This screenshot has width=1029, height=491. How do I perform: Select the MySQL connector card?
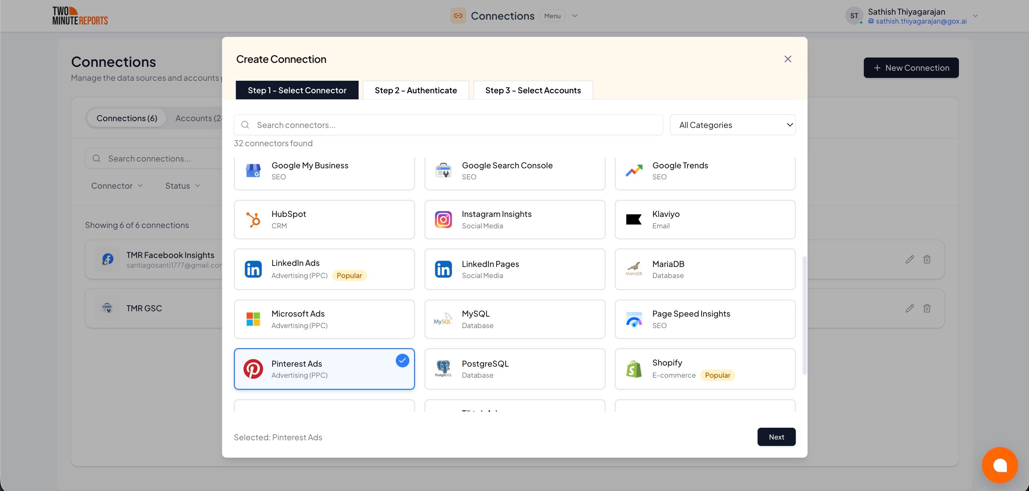tap(514, 319)
